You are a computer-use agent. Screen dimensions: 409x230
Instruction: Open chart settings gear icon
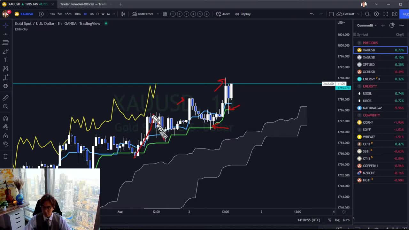tap(376, 14)
